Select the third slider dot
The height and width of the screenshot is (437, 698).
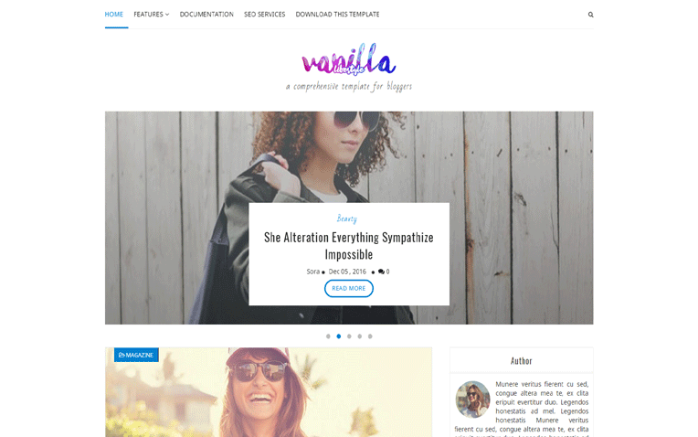coord(349,336)
